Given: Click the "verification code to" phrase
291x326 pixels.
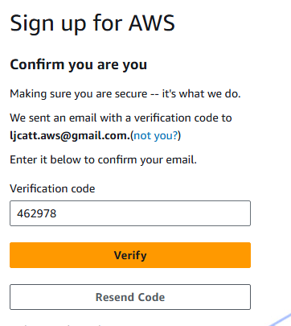Looking at the screenshot, I should pos(183,118).
